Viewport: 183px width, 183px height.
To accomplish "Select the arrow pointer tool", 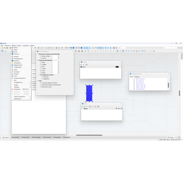I will point(2,51).
